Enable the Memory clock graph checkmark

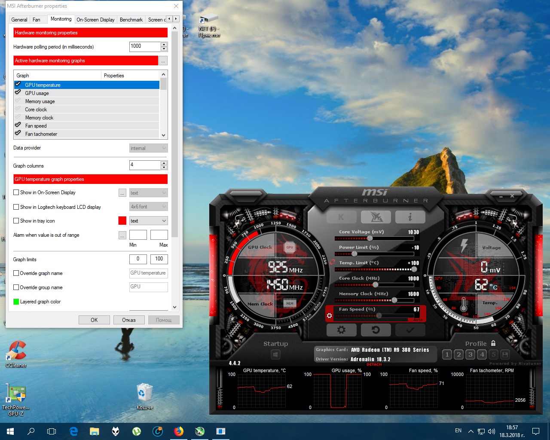click(x=18, y=117)
